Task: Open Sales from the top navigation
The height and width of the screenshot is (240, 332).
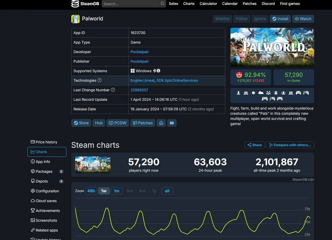Action: coord(173,4)
